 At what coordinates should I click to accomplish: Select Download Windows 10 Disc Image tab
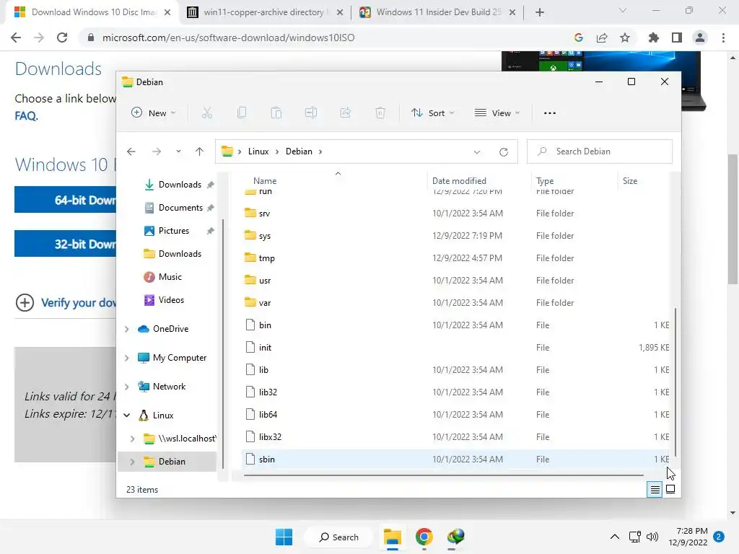coord(92,12)
